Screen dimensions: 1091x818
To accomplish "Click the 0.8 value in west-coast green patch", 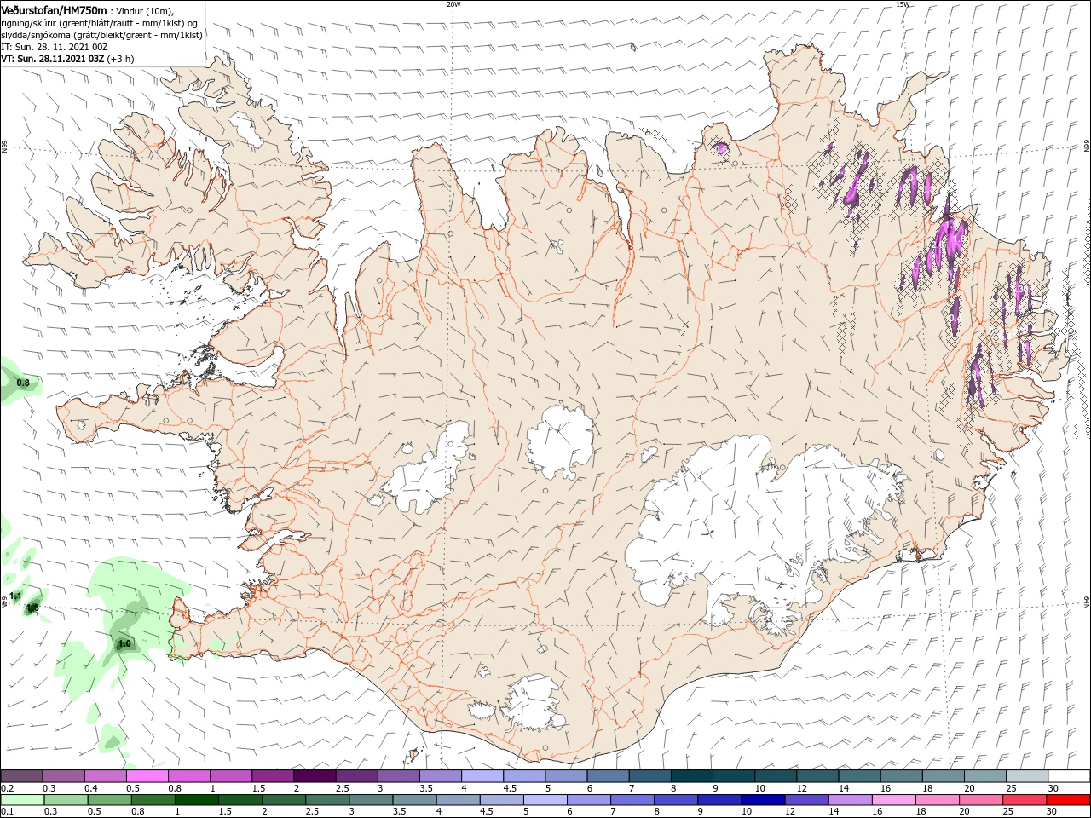I will (x=23, y=383).
